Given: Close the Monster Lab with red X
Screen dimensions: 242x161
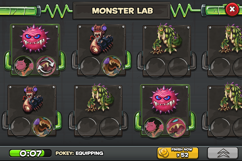Looking at the screenshot, I should [232, 9].
